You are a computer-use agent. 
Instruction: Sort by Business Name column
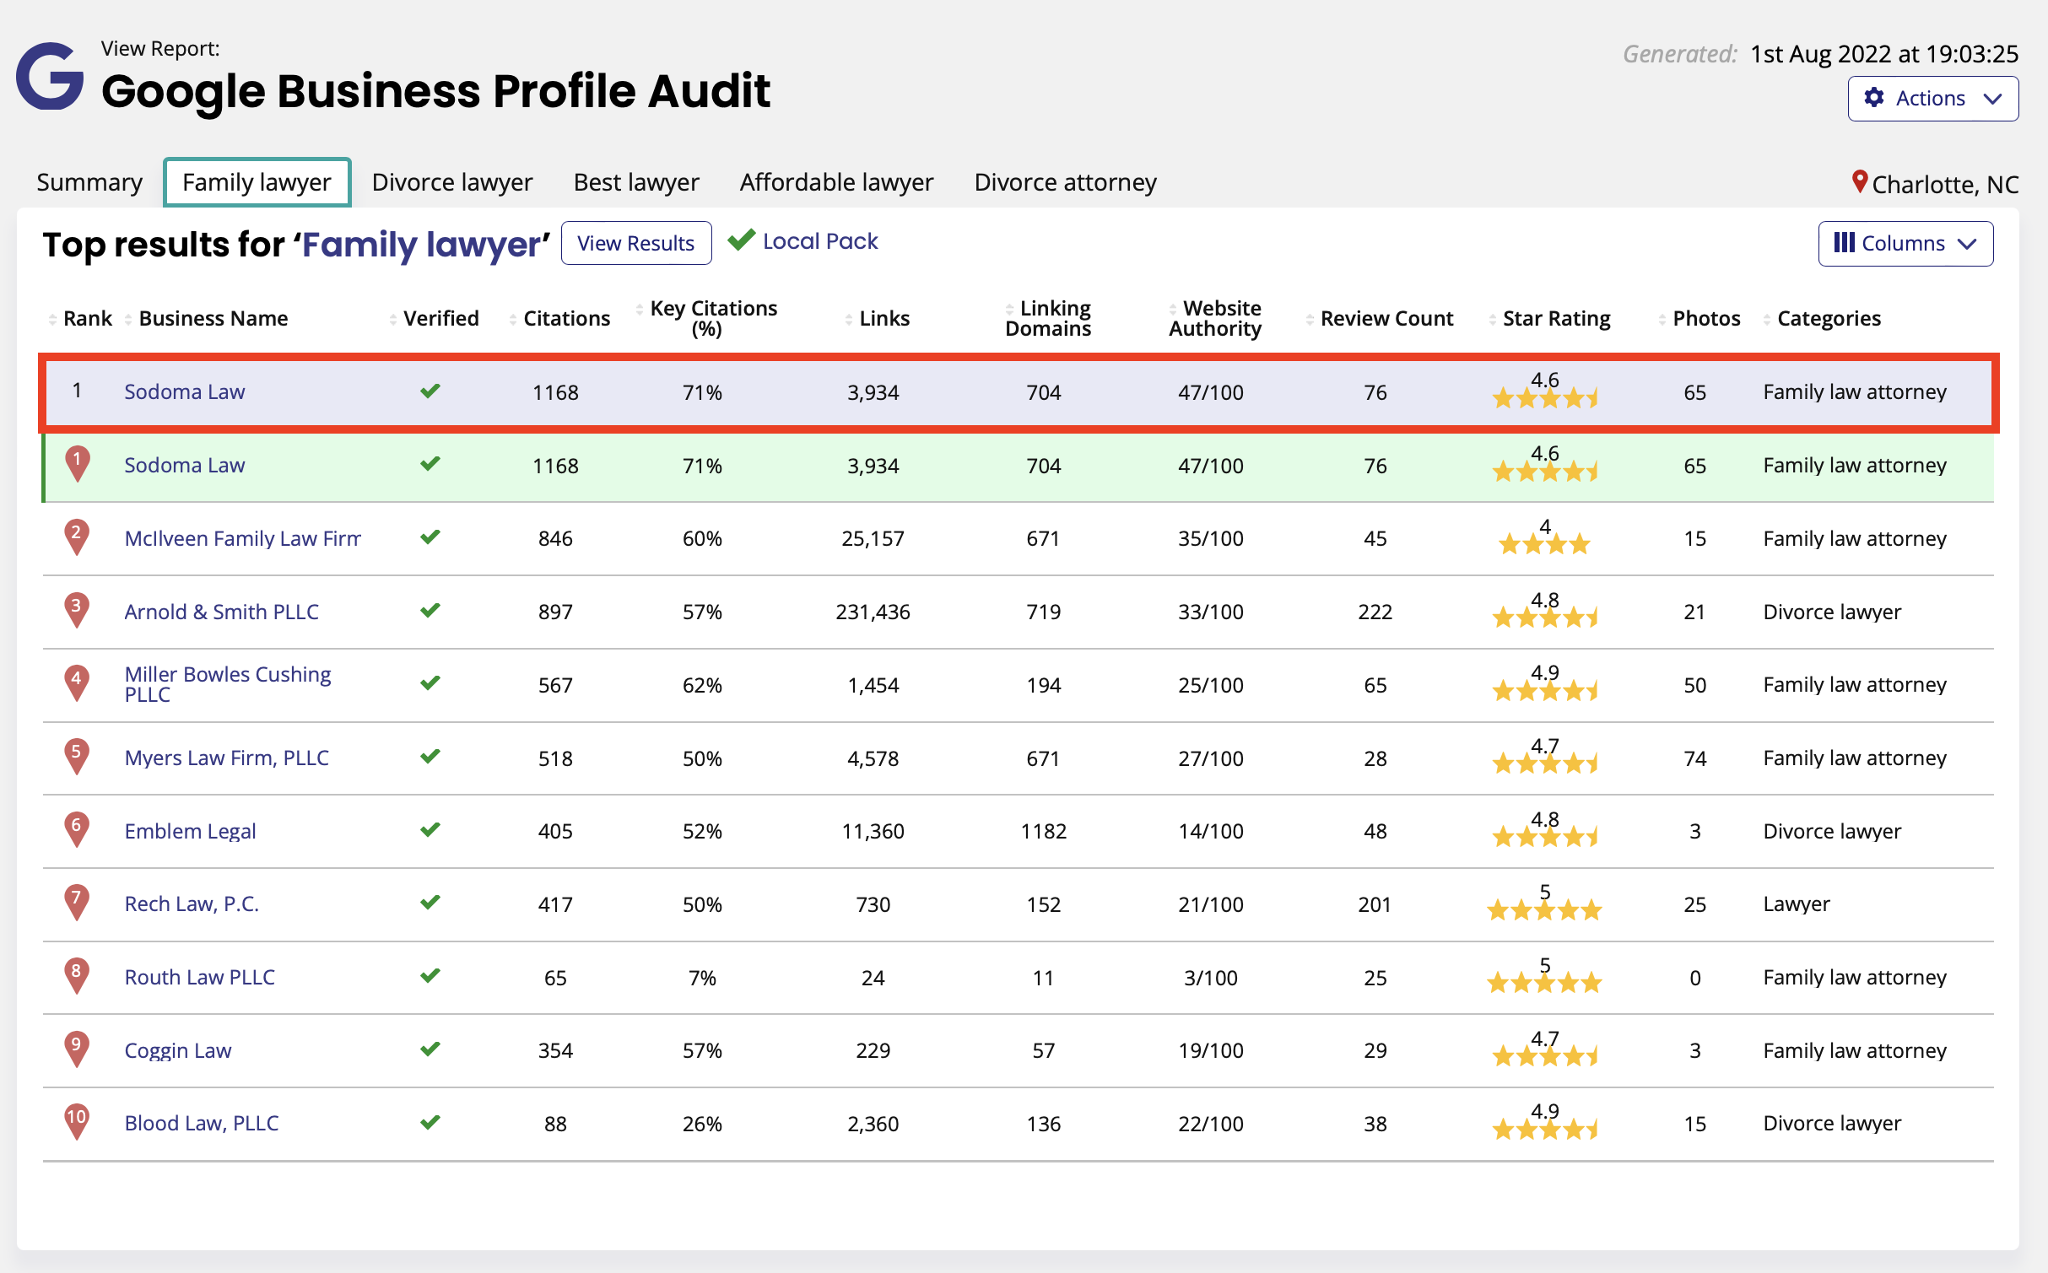tap(207, 319)
